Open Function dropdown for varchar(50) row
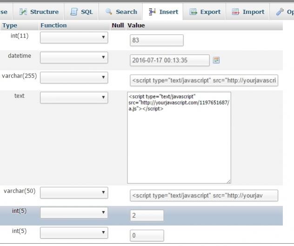The width and height of the screenshot is (294, 246). pos(74,193)
